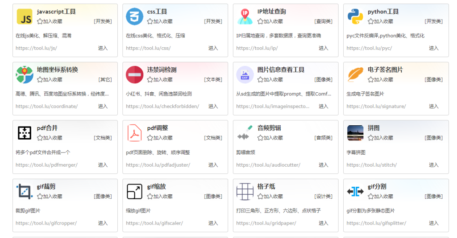The image size is (457, 238).
Task: Click the IP地址查询 location pin icon
Action: [245, 16]
